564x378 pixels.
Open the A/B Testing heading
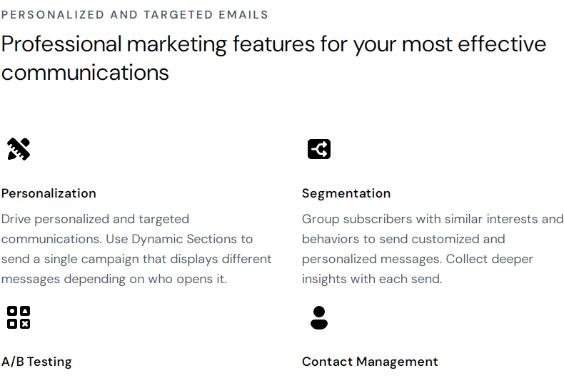pos(36,362)
